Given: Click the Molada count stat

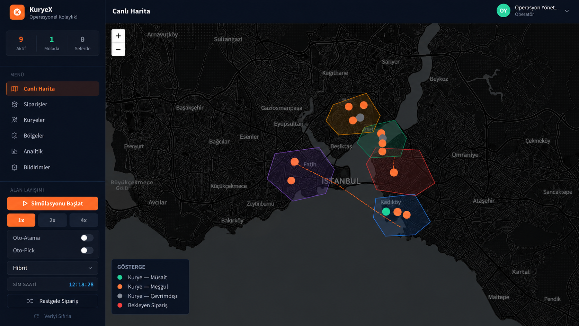Looking at the screenshot, I should (x=52, y=43).
